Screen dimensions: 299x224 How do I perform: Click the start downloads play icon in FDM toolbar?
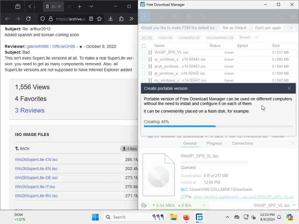pos(160,17)
